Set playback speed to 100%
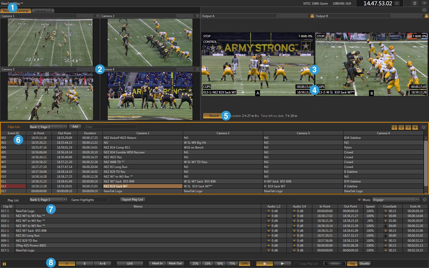Viewport: 429px width, 268px height. coord(244,264)
